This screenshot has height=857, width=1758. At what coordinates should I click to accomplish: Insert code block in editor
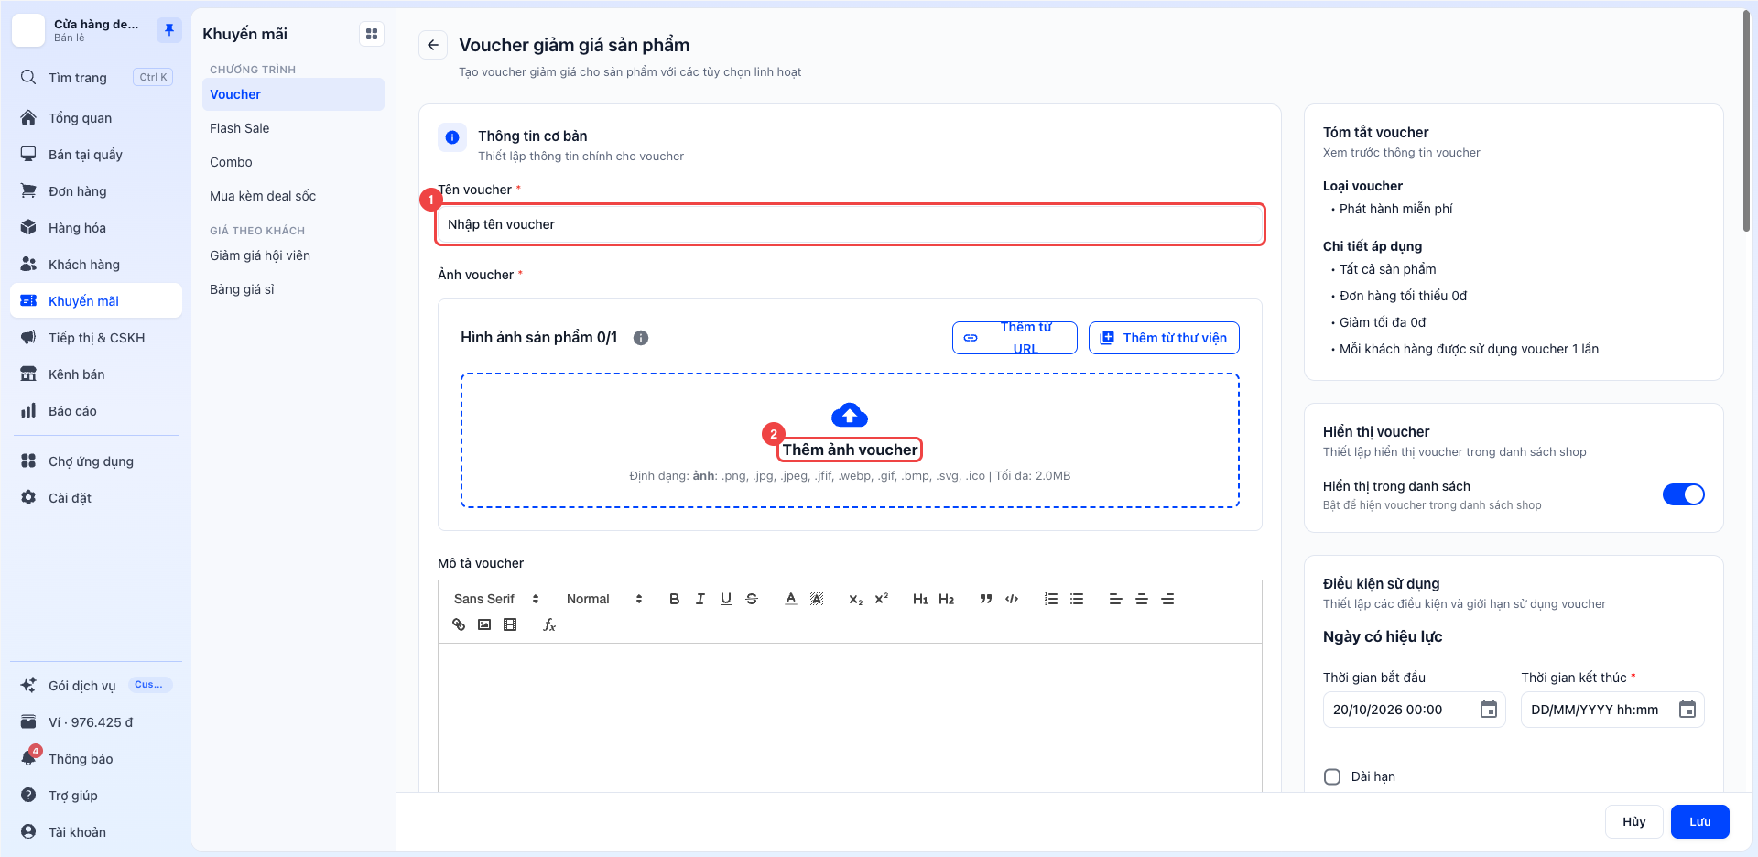1012,599
